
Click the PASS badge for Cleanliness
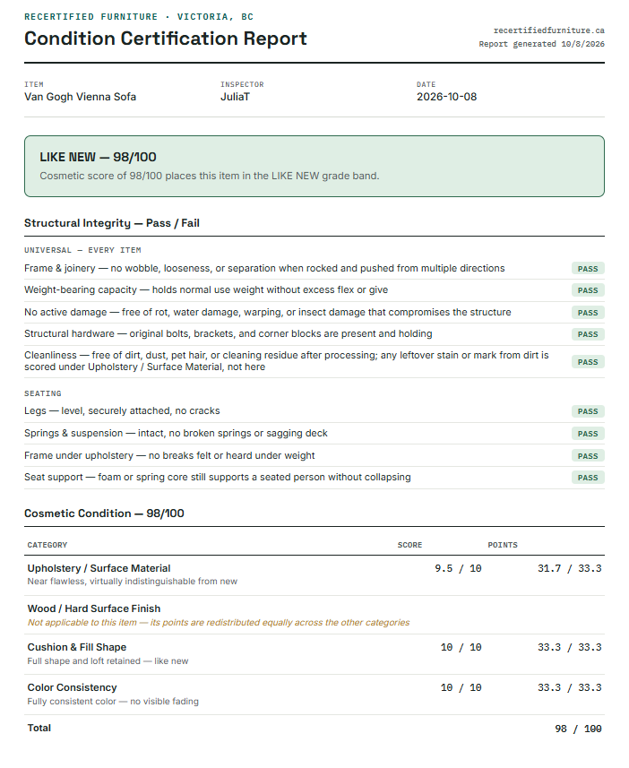588,362
